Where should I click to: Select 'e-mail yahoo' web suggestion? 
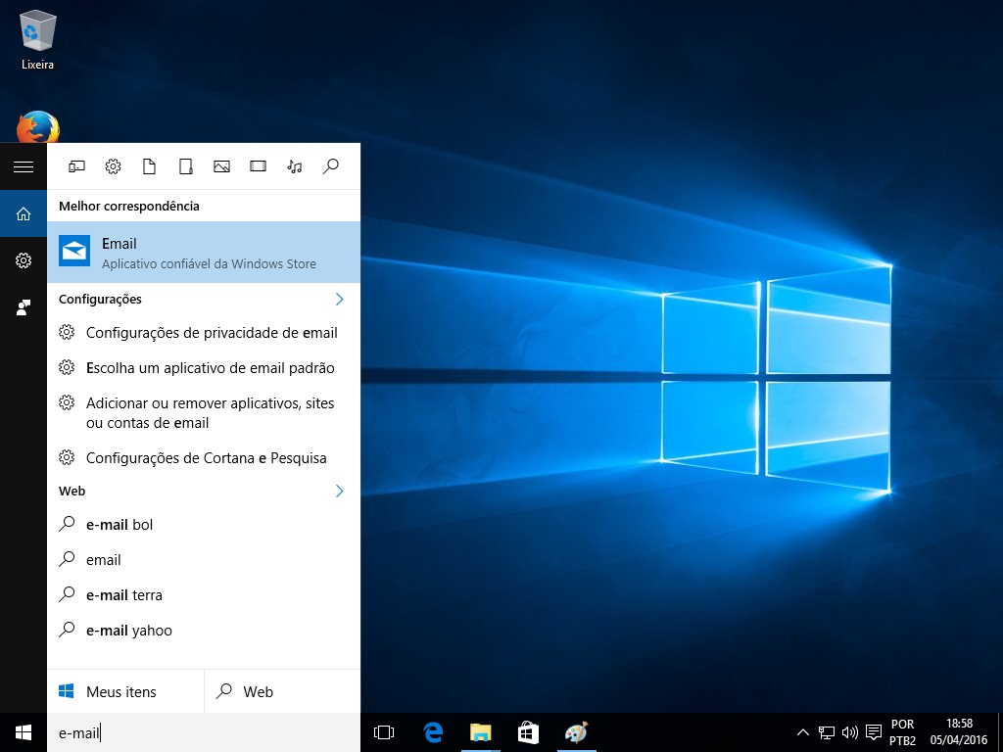(x=128, y=631)
